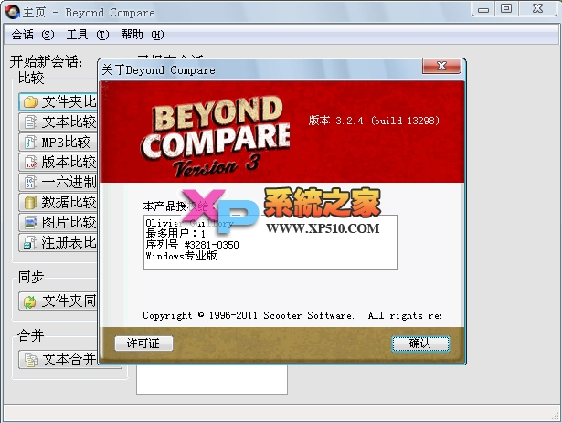Click the Copyright 1996-2011 Scooter Software text
The height and width of the screenshot is (423, 562).
(x=292, y=315)
